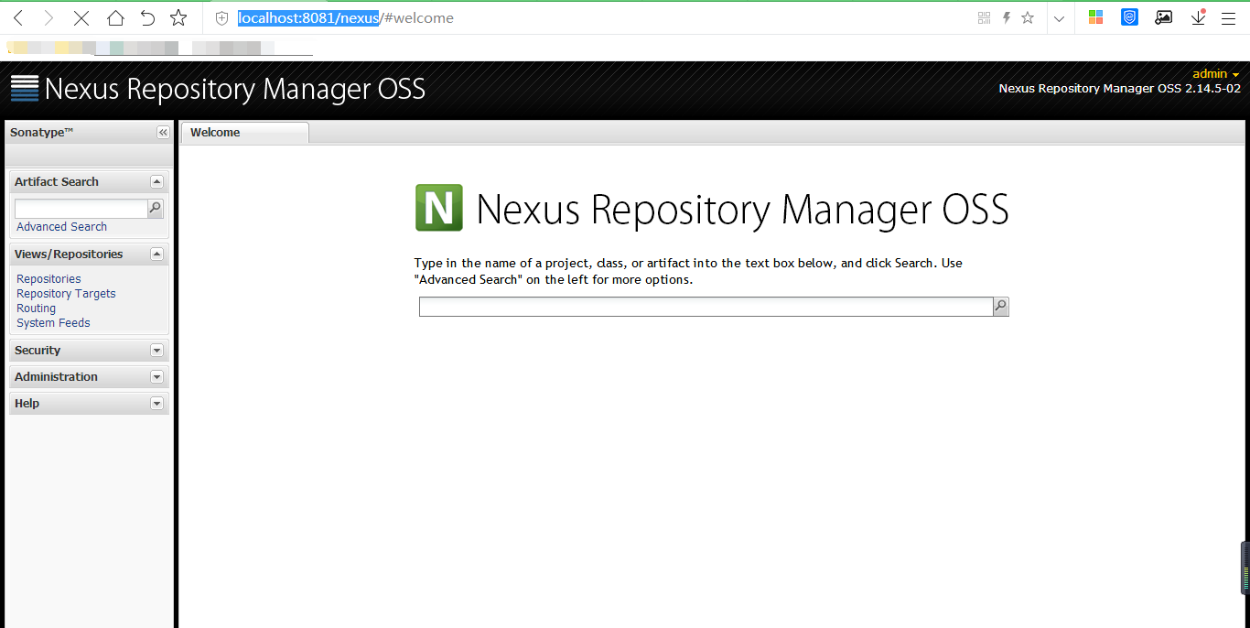Expand the Administration section
1250x628 pixels.
(x=156, y=376)
